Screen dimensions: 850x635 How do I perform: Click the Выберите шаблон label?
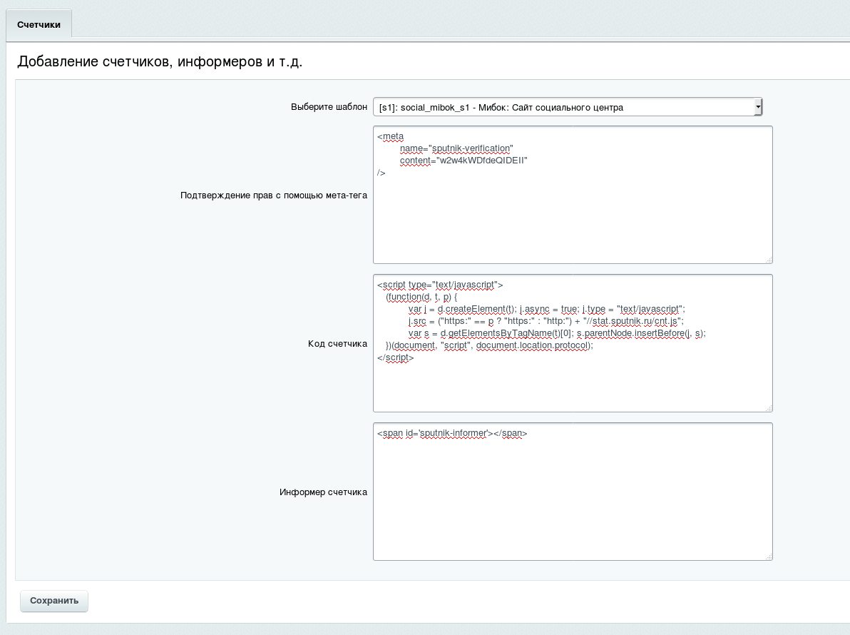[329, 107]
